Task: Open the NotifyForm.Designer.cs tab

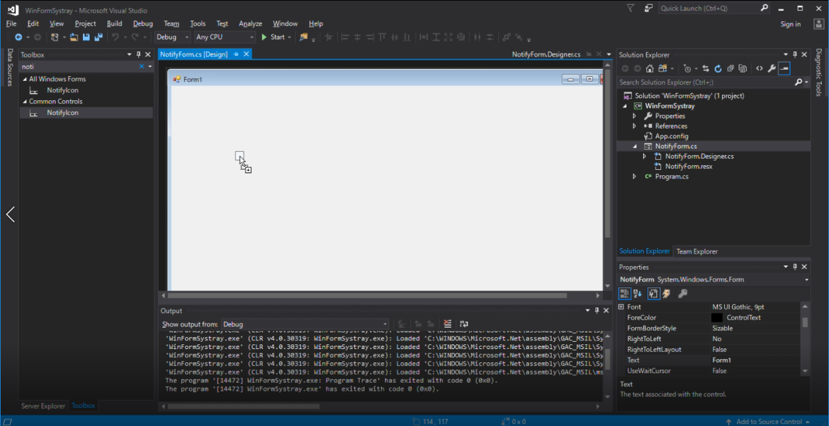Action: (x=546, y=54)
